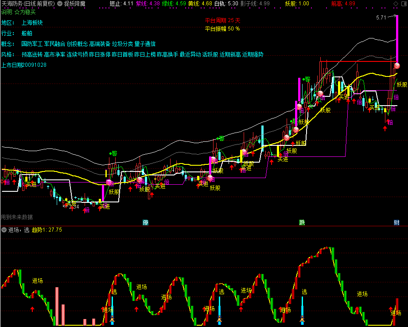Click the 预高送转 style tag
This screenshot has width=408, height=327.
[32, 54]
